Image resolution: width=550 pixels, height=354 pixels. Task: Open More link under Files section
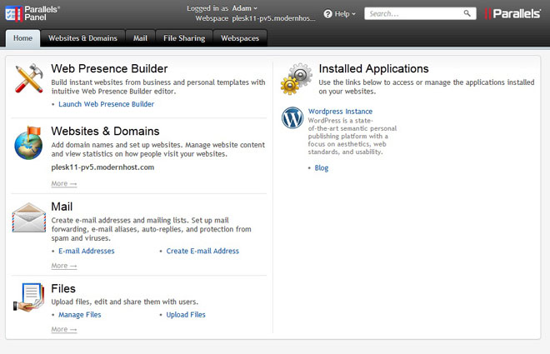(x=64, y=329)
